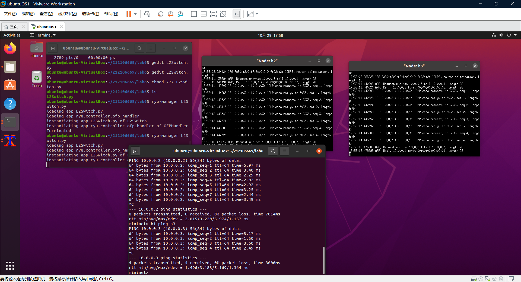This screenshot has width=521, height=282.
Task: Click the XTerm icon in the dock
Action: [10, 140]
